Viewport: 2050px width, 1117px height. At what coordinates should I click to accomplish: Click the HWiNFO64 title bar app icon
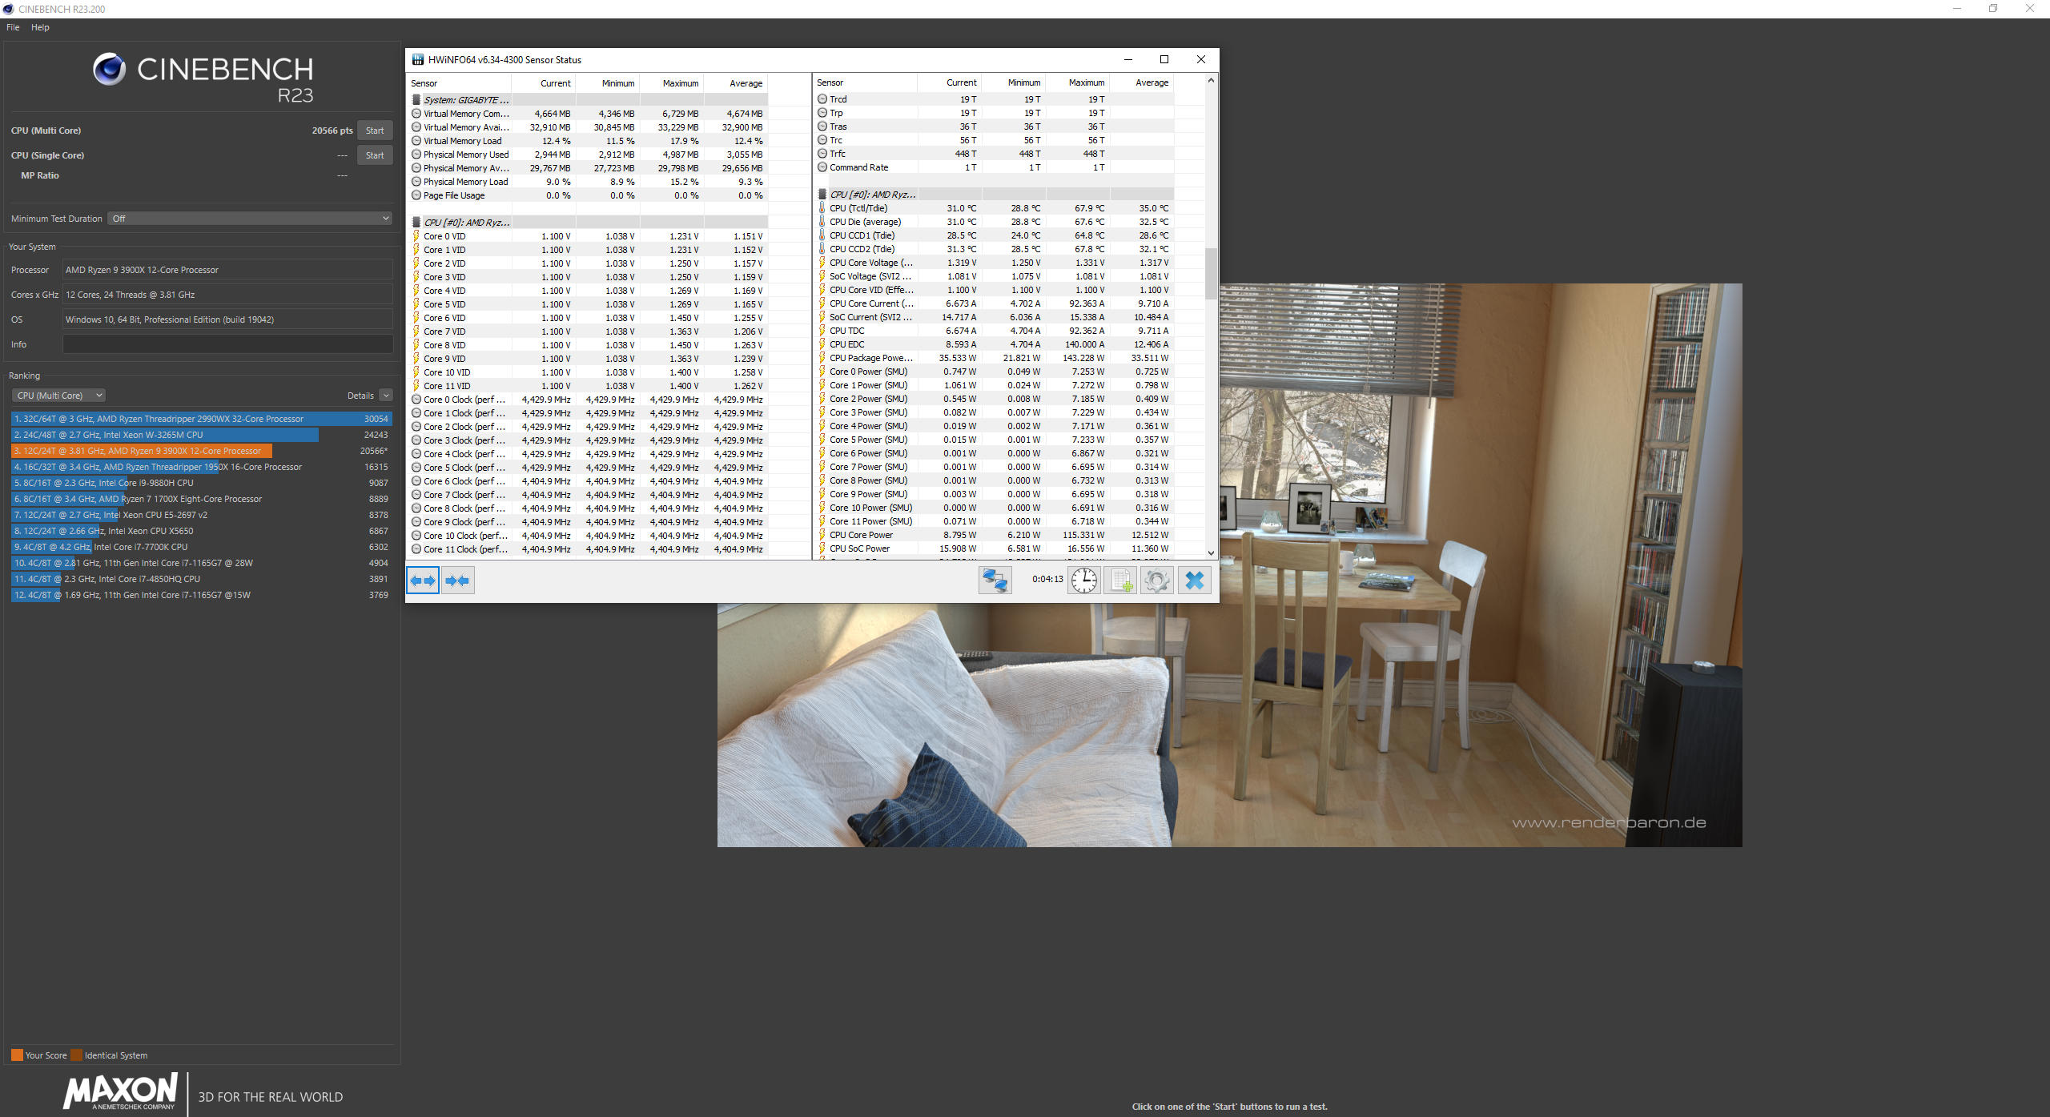pyautogui.click(x=417, y=59)
